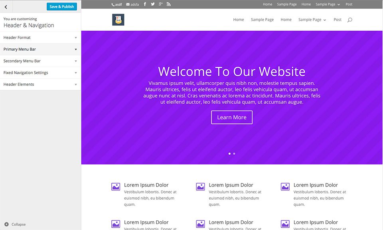Click an image placeholder icon beside Lorem Ipsum Dolor

(115, 186)
